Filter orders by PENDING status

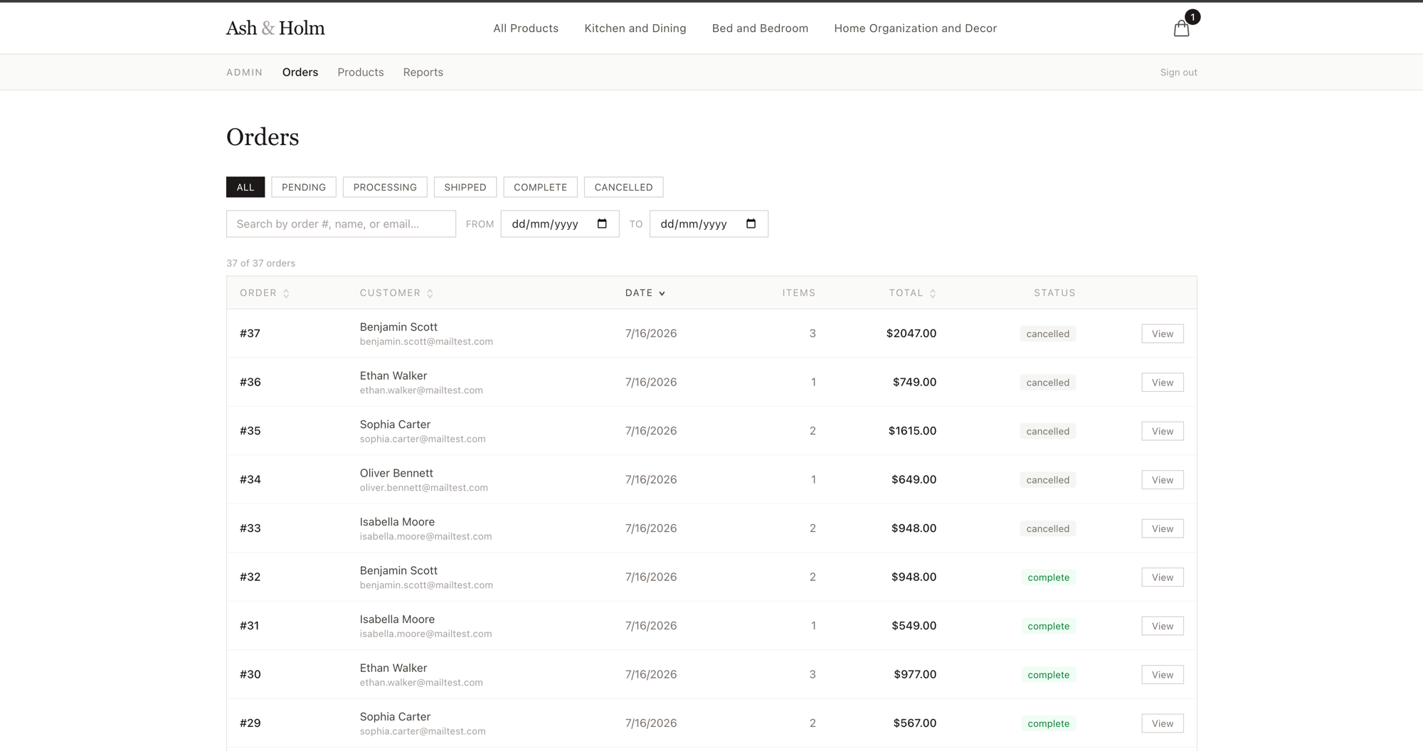pos(304,187)
